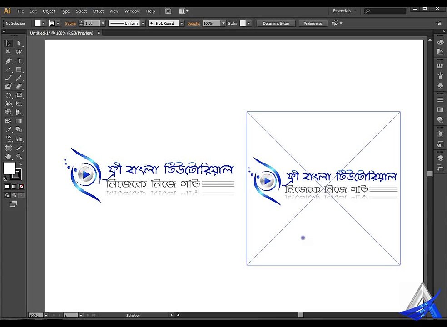Open the stroke color dropdown arrow
This screenshot has width=447, height=327.
(x=58, y=23)
